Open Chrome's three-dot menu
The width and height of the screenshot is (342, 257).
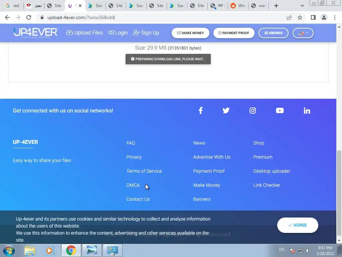[x=335, y=17]
